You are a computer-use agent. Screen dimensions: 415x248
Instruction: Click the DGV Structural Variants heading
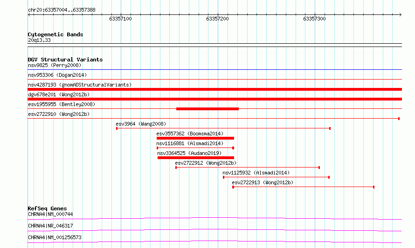pyautogui.click(x=65, y=60)
